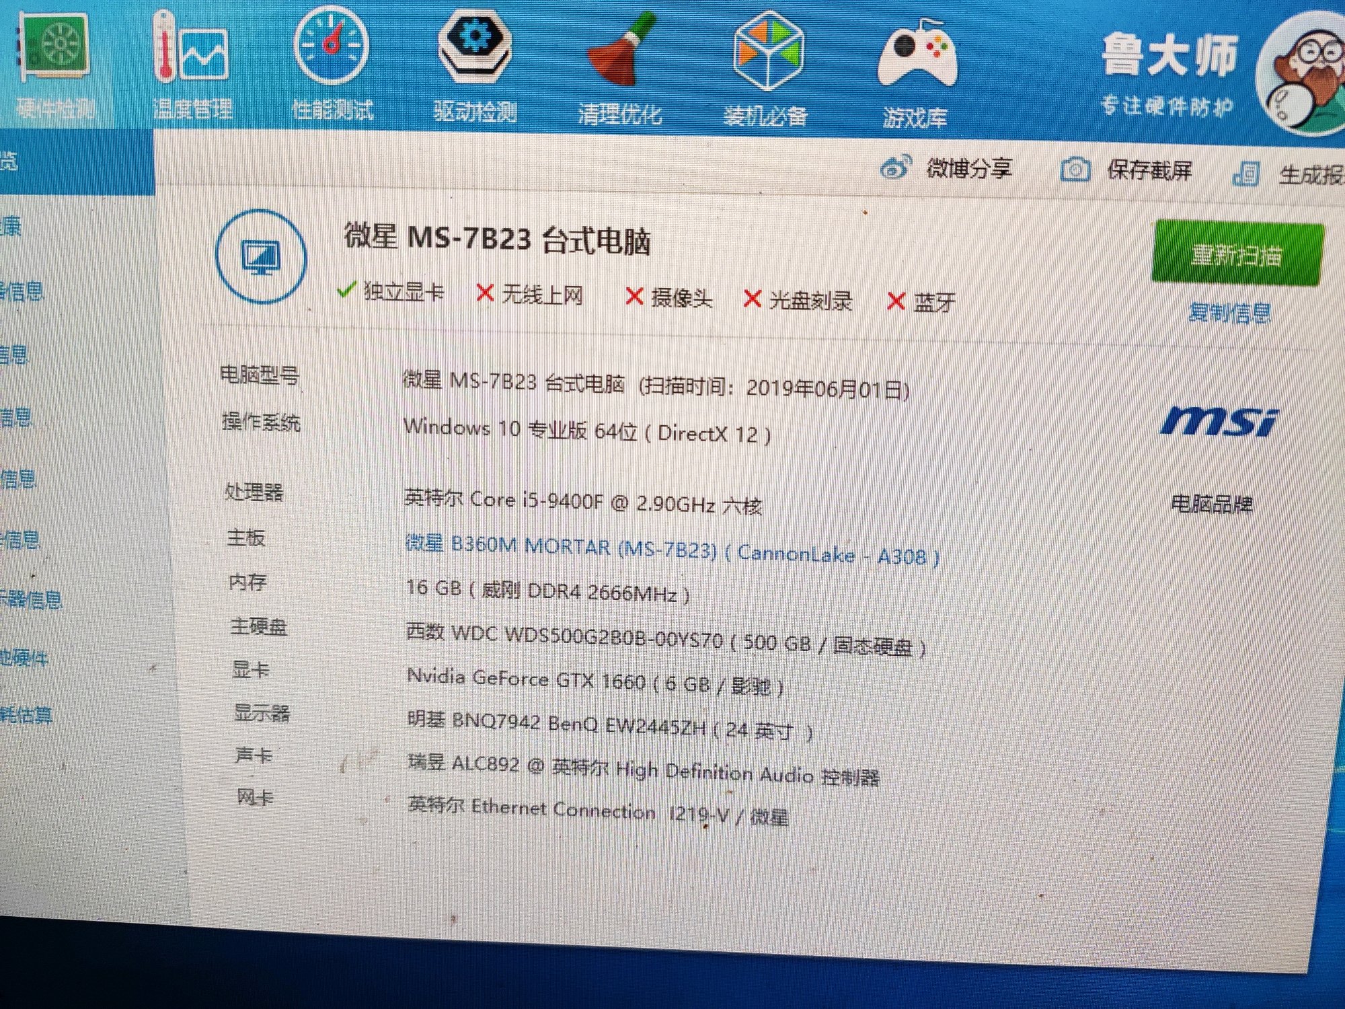The image size is (1345, 1009).
Task: Click the 声卡 label
Action: point(254,755)
